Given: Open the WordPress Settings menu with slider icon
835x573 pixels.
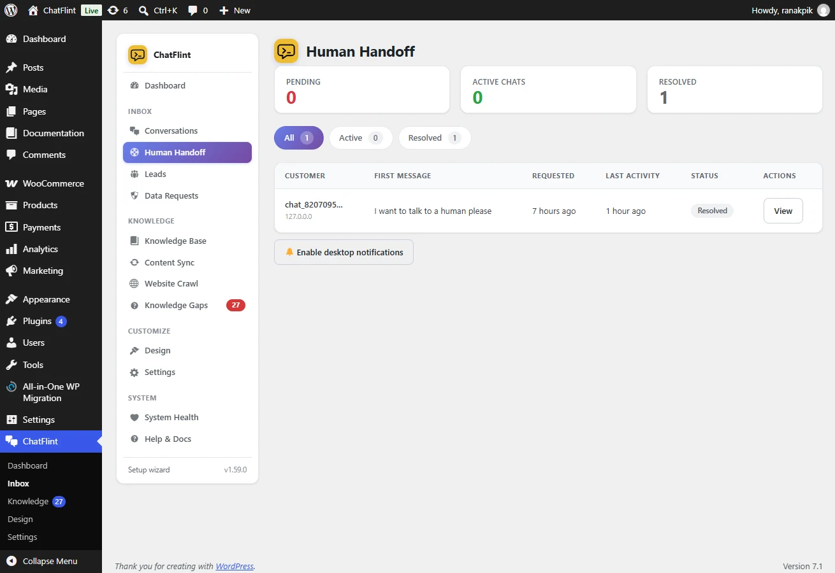Looking at the screenshot, I should pos(51,420).
